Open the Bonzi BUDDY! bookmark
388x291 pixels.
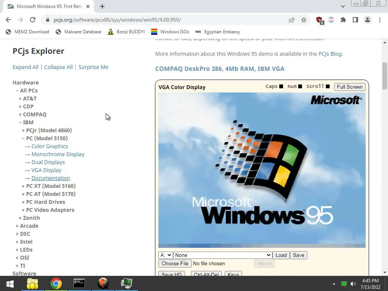(x=126, y=32)
